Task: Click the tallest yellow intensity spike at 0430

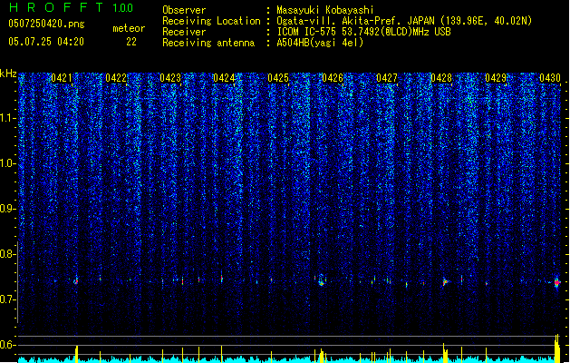Action: point(557,348)
